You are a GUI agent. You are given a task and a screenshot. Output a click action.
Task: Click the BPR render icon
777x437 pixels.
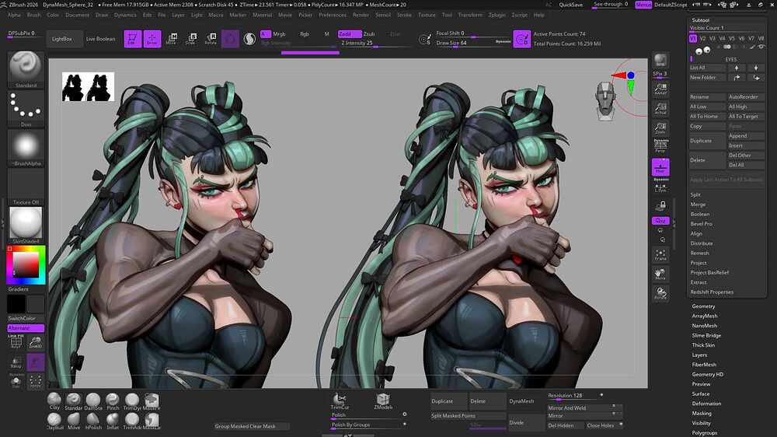[660, 61]
